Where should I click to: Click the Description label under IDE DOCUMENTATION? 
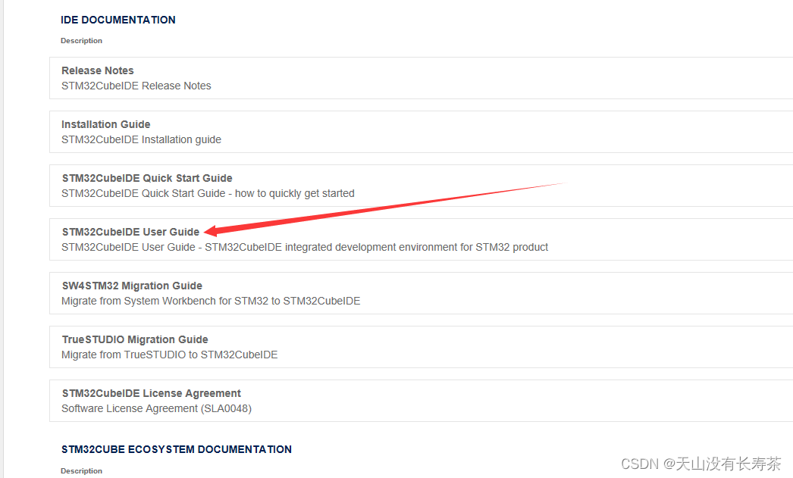tap(81, 40)
